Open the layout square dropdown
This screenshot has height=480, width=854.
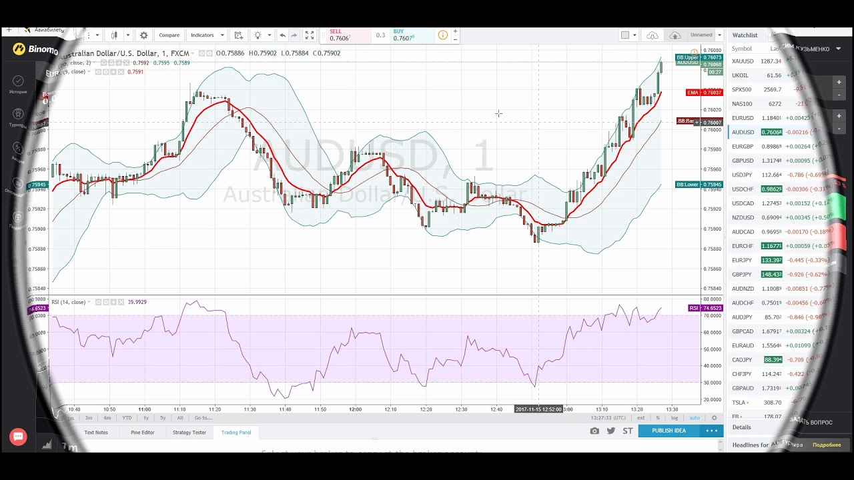point(629,35)
